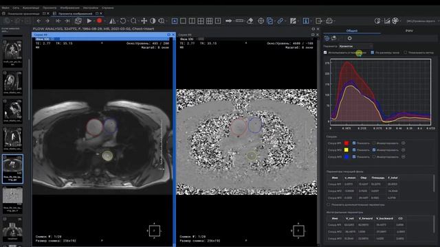Toggle Показать for Сосуд №2
Screen dimensions: 440x247
pyautogui.click(x=354, y=150)
